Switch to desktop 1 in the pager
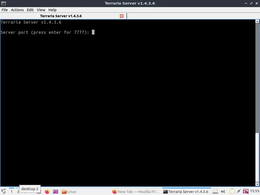The height and width of the screenshot is (195, 260). [12, 191]
